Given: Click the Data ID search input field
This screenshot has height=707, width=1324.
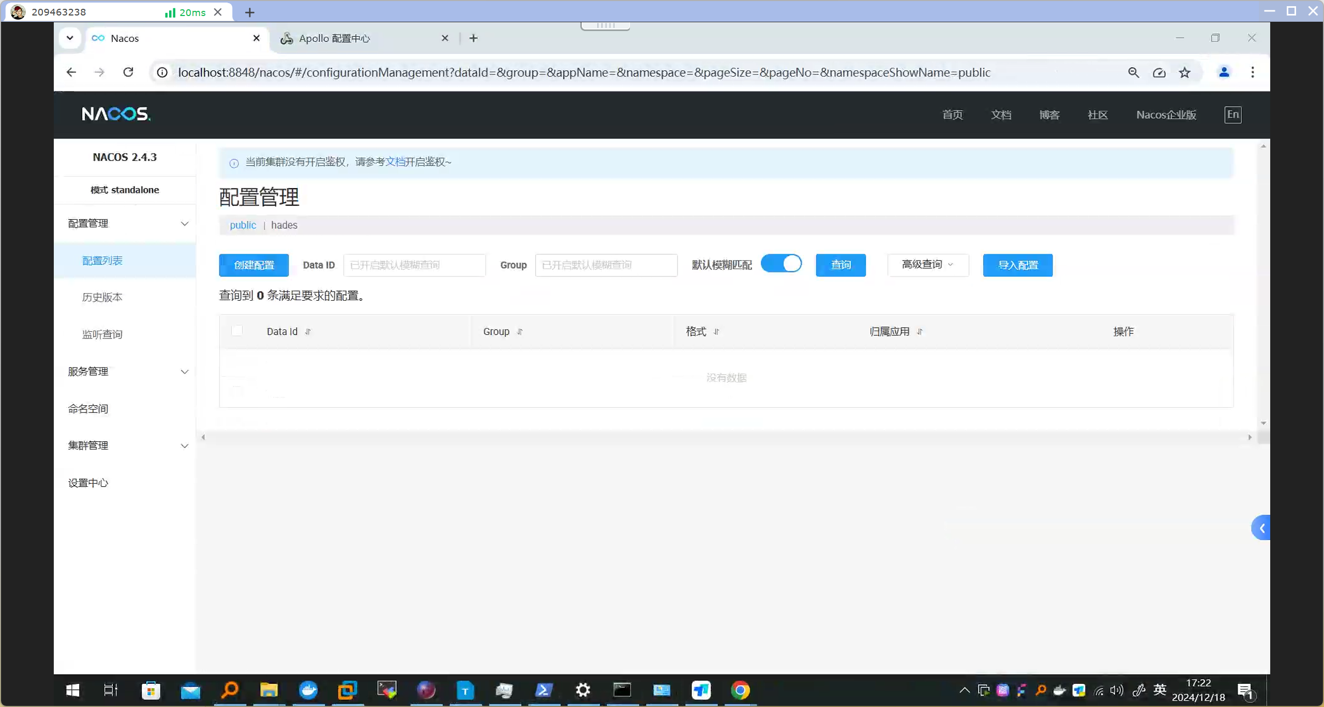Looking at the screenshot, I should (x=414, y=265).
